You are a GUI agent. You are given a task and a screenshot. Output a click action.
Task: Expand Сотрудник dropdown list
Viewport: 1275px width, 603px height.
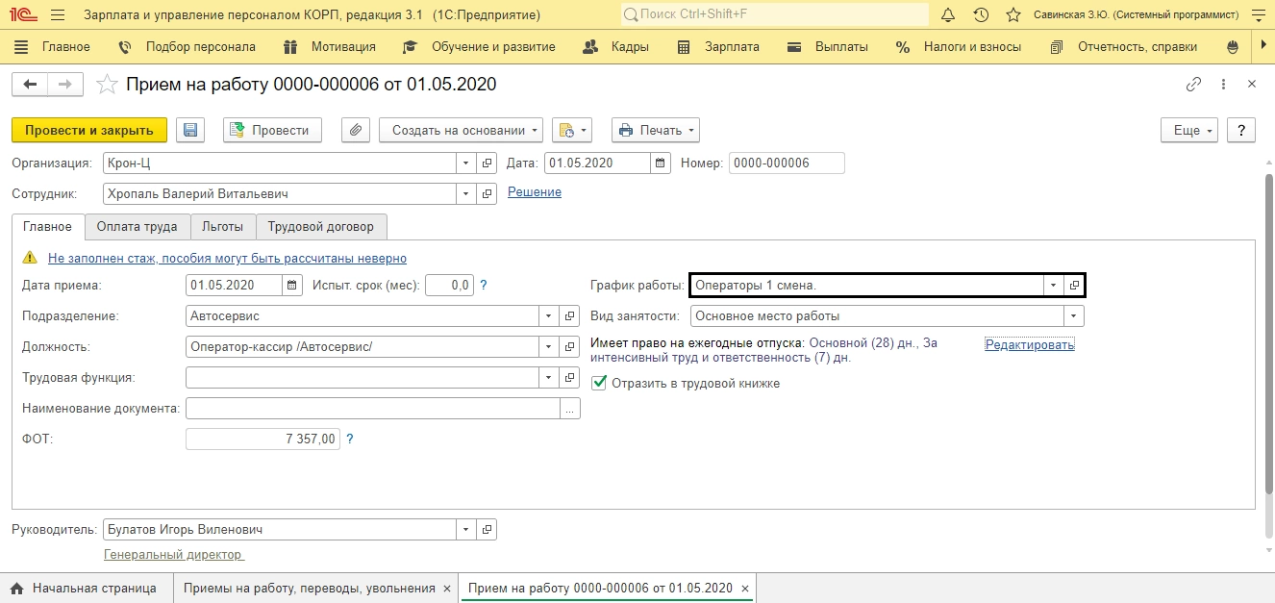click(466, 194)
